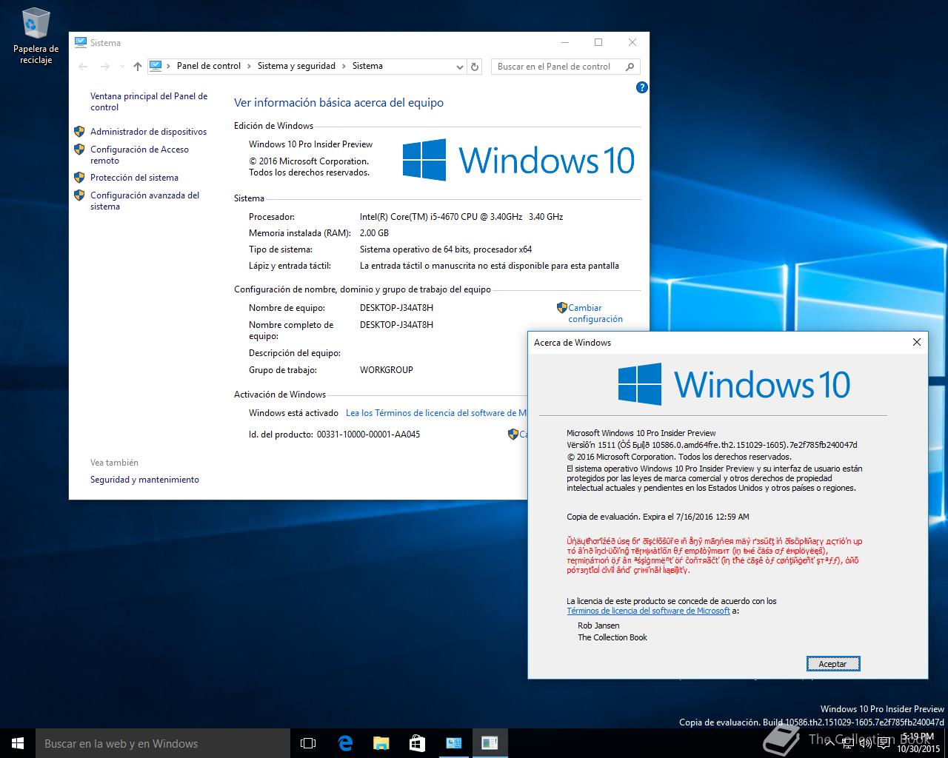Image resolution: width=948 pixels, height=758 pixels.
Task: Open the Papelera de reciclaje desktop icon
Action: pos(36,35)
